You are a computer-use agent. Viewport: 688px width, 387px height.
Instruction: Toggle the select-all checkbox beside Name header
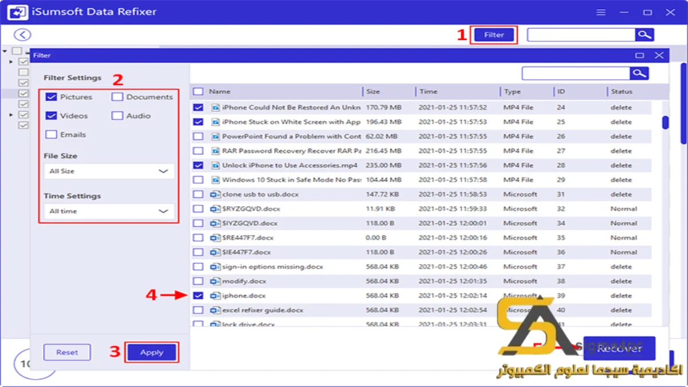click(198, 92)
